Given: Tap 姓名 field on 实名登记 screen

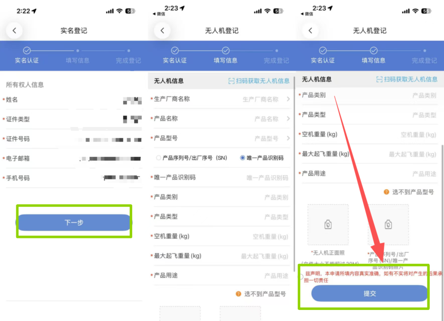Looking at the screenshot, I should pos(72,99).
